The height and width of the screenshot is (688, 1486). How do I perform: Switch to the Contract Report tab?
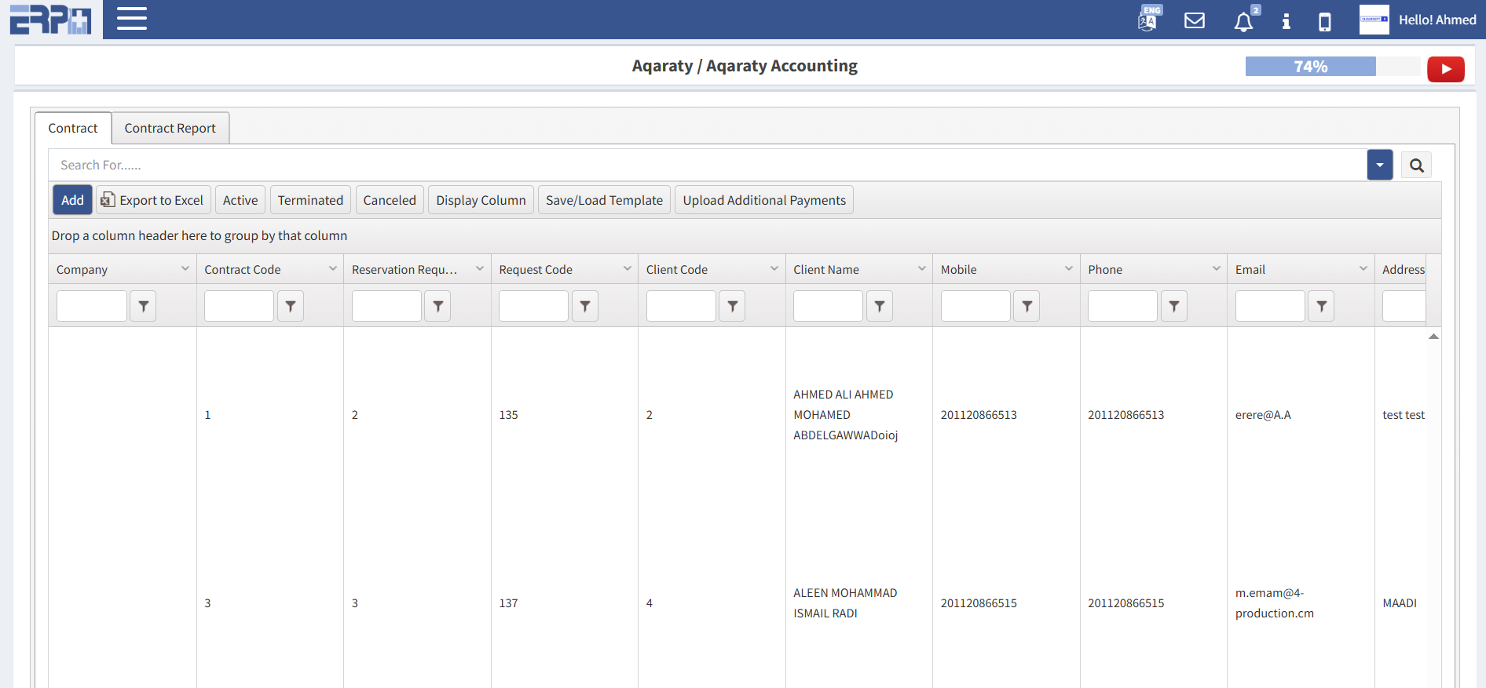point(170,128)
